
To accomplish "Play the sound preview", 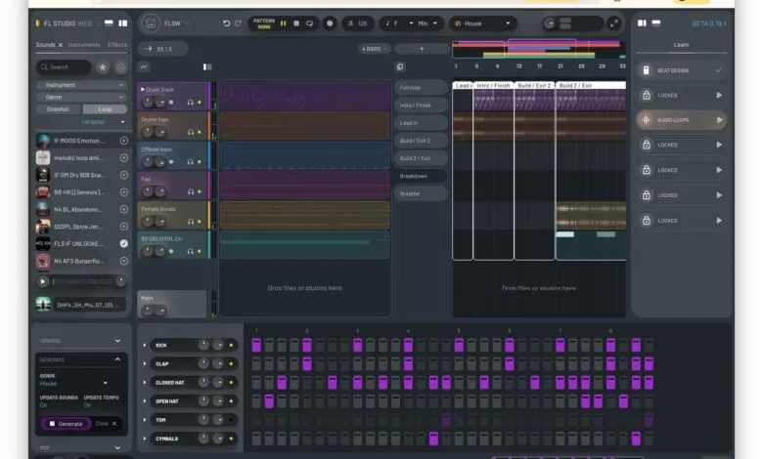I will coord(43,281).
